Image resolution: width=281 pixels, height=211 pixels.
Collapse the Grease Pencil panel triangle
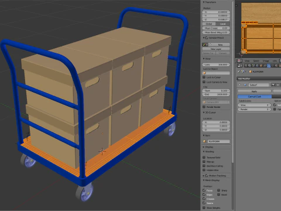tap(204, 38)
